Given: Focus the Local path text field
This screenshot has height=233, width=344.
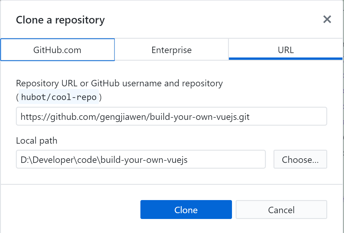Looking at the screenshot, I should [x=141, y=159].
